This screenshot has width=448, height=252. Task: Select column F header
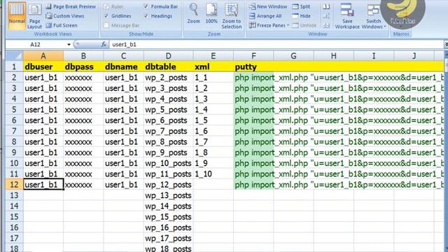point(253,56)
